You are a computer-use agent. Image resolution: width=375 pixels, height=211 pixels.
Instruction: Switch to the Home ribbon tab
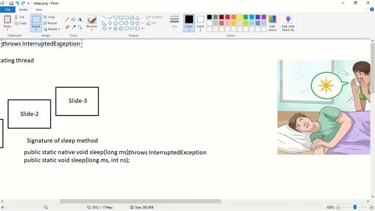point(23,9)
